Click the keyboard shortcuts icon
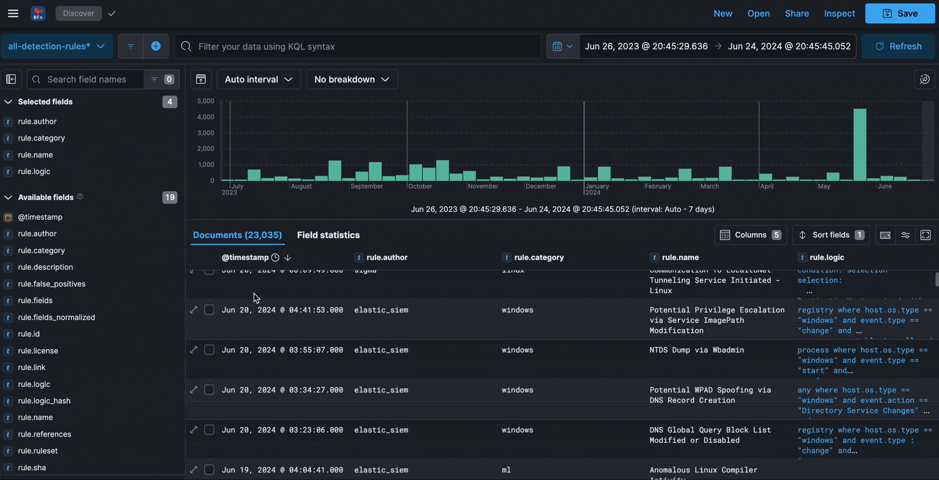This screenshot has height=480, width=939. pyautogui.click(x=885, y=235)
